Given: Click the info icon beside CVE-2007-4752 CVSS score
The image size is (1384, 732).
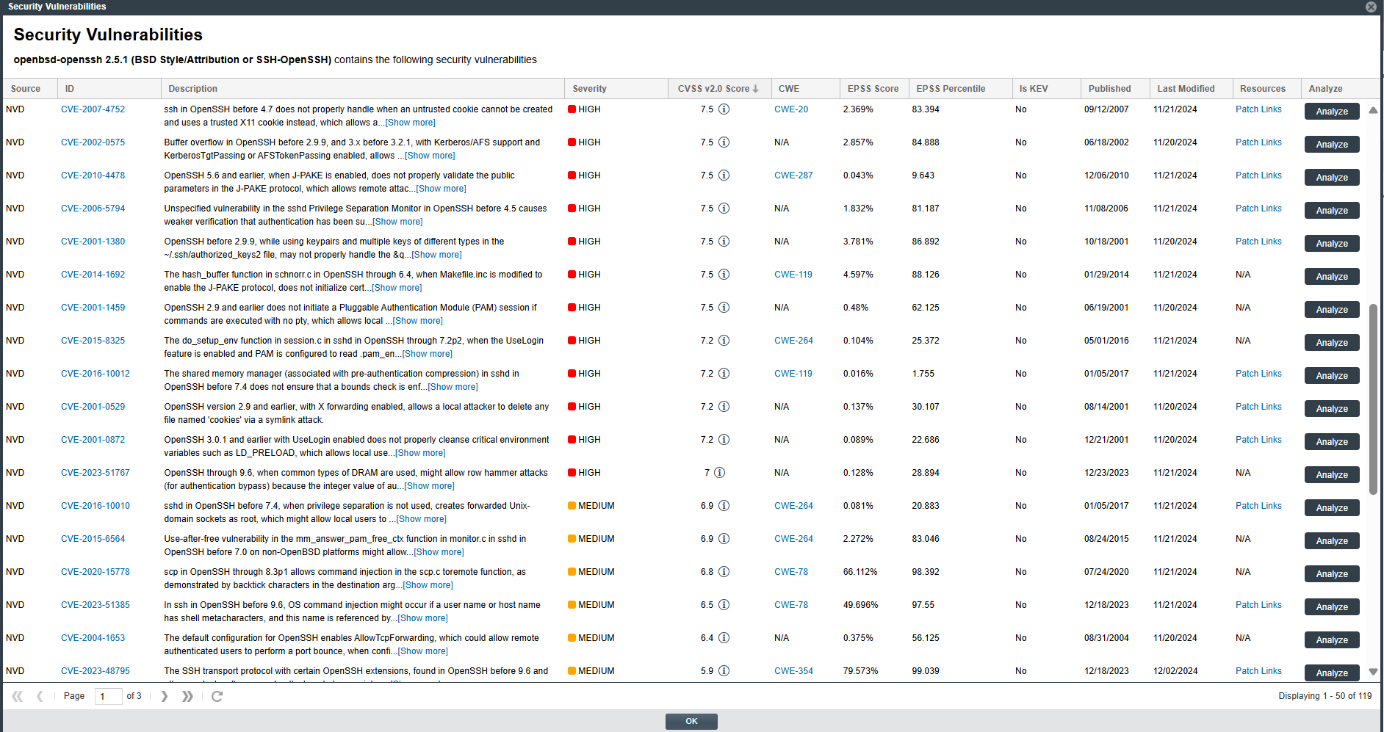Looking at the screenshot, I should point(724,109).
